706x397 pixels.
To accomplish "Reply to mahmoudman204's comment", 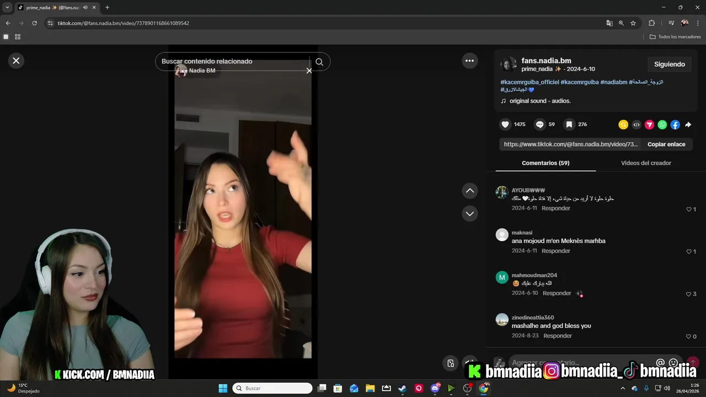I will [557, 293].
